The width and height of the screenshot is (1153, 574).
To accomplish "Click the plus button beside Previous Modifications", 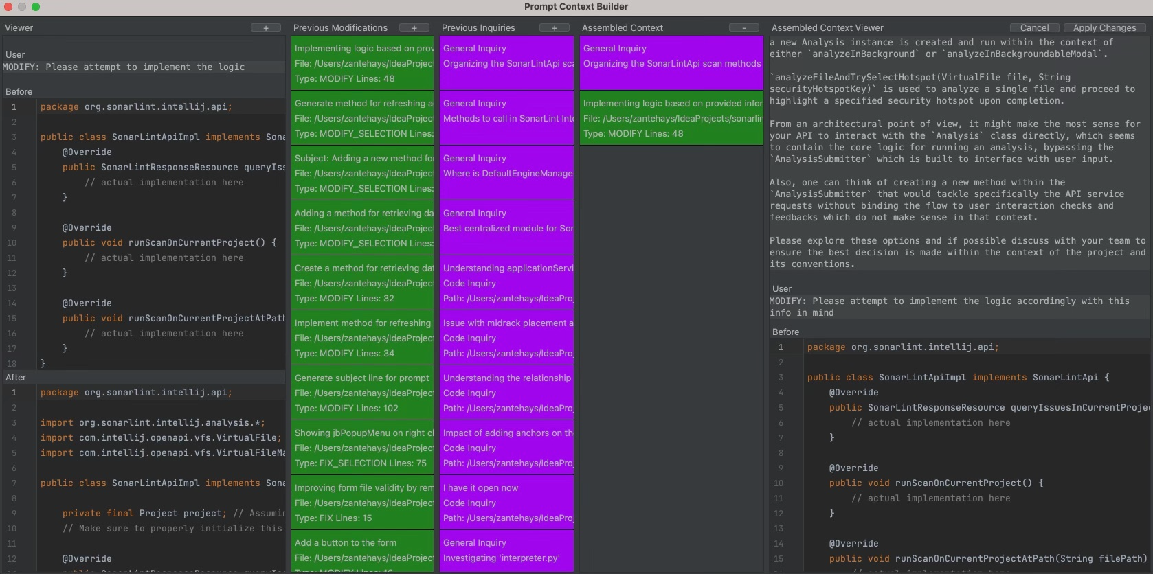I will [x=414, y=28].
